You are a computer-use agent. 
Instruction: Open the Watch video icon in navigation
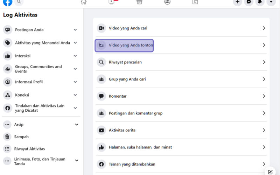[111, 2]
